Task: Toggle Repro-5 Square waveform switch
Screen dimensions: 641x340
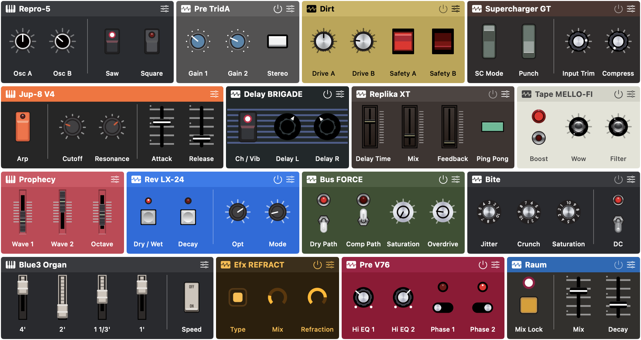Action: click(x=152, y=41)
